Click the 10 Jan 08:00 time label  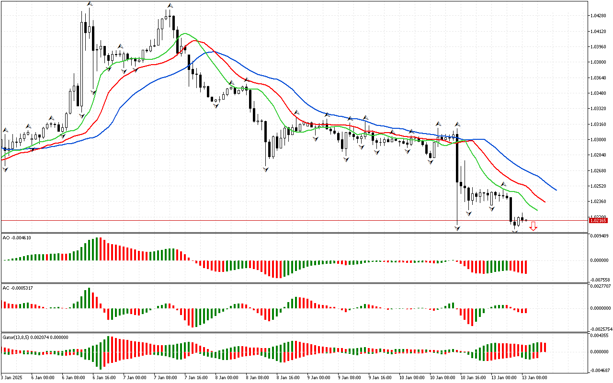pyautogui.click(x=443, y=377)
